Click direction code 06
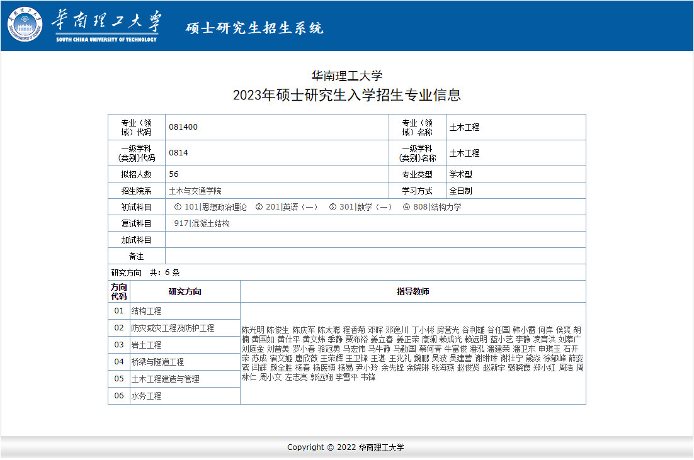 point(119,395)
